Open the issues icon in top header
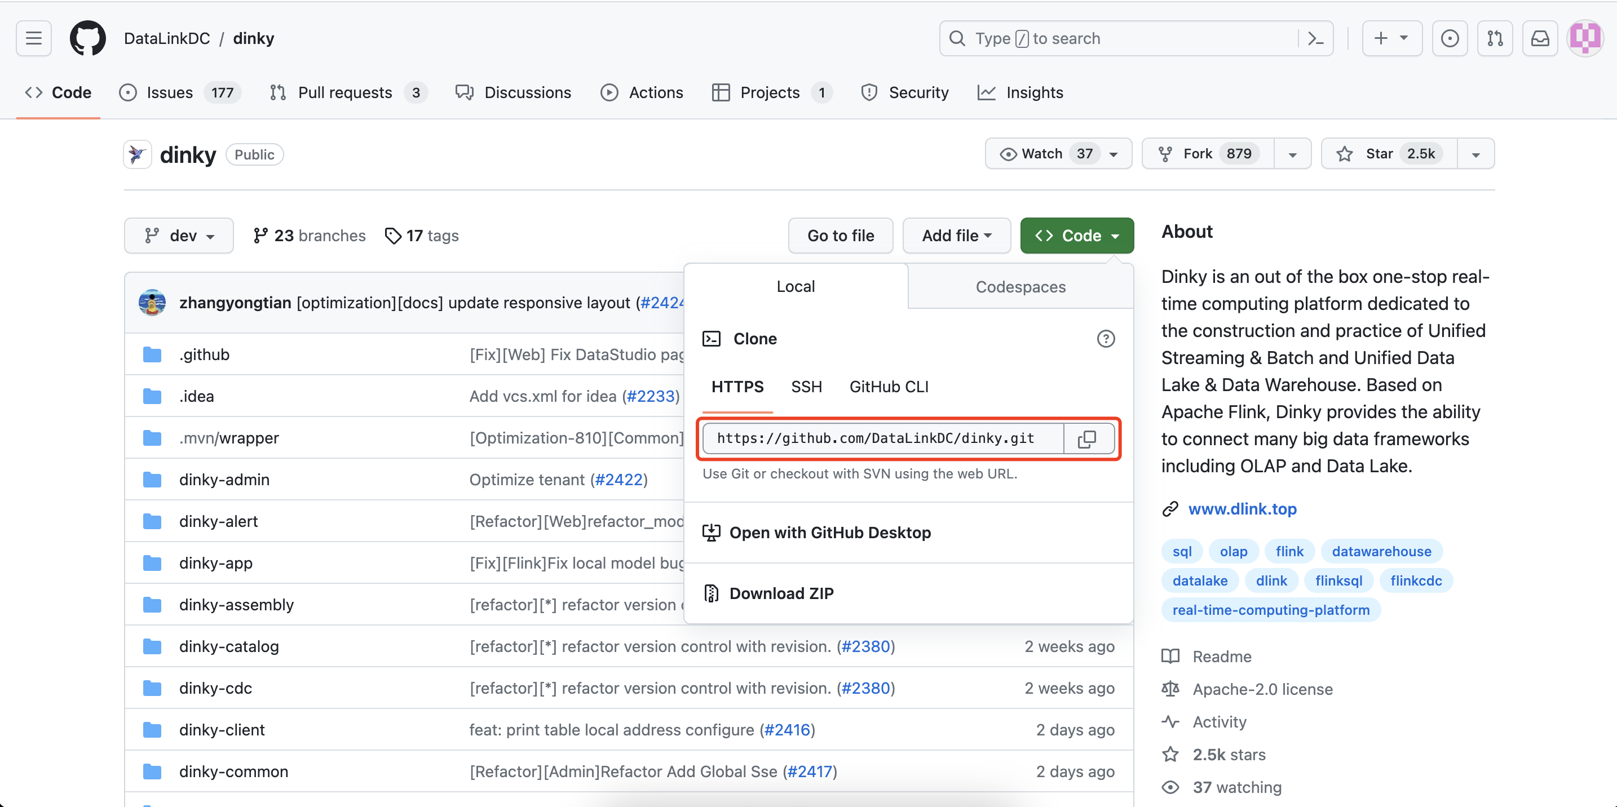The height and width of the screenshot is (807, 1617). (x=1450, y=38)
